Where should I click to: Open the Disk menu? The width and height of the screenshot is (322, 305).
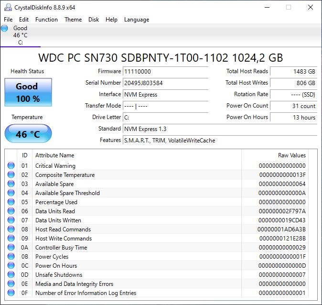coord(94,20)
